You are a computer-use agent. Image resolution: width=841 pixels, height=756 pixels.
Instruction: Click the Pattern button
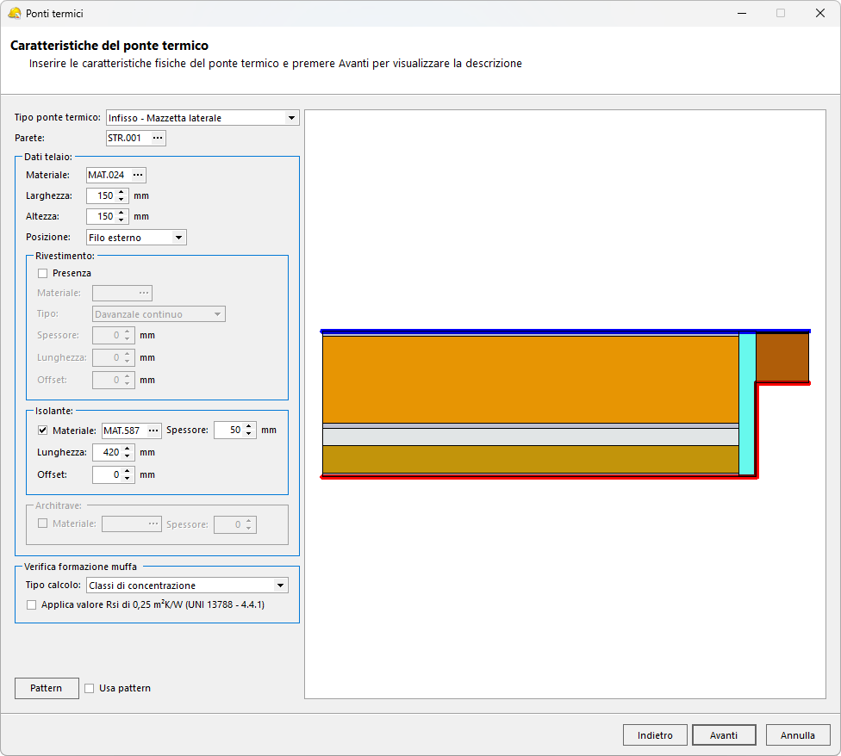(47, 688)
